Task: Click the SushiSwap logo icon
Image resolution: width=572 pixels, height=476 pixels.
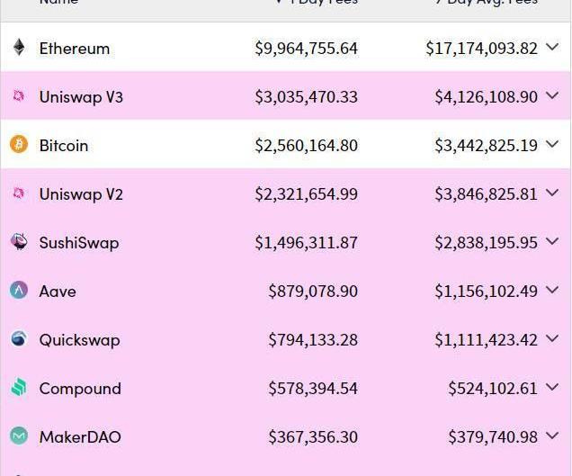Action: point(19,241)
